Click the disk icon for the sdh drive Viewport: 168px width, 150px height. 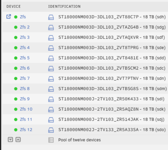tap(51, 17)
